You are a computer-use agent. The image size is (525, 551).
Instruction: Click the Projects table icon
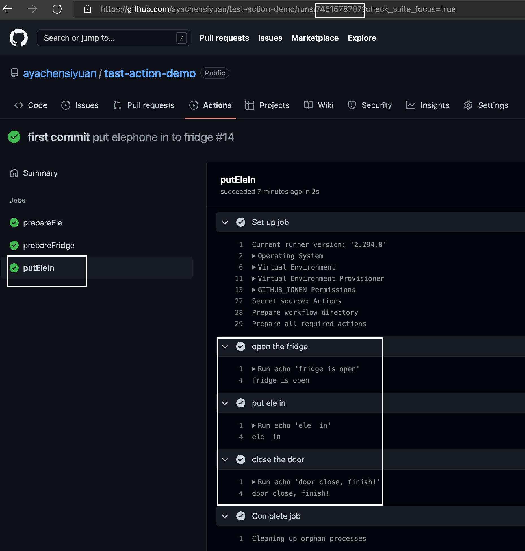[x=250, y=105]
